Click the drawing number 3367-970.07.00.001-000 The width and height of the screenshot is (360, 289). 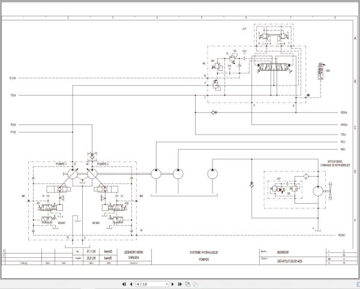(290, 261)
